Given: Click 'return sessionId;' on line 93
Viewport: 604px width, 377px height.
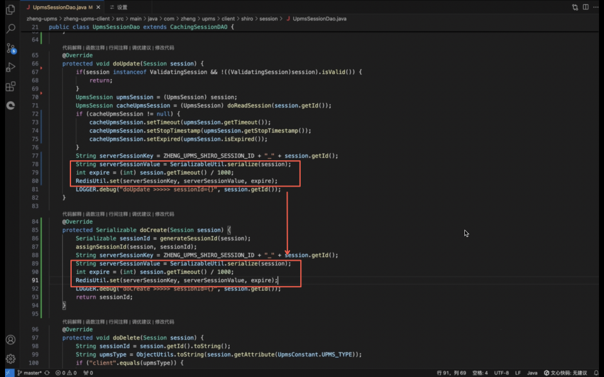Looking at the screenshot, I should [104, 297].
